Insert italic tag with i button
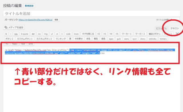The image size is (183, 112). click(11, 34)
